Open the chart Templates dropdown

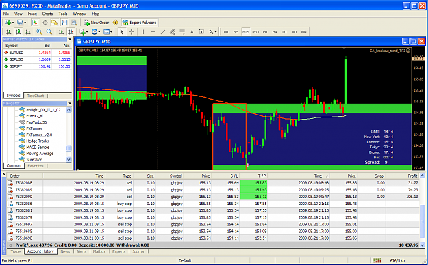[108, 32]
